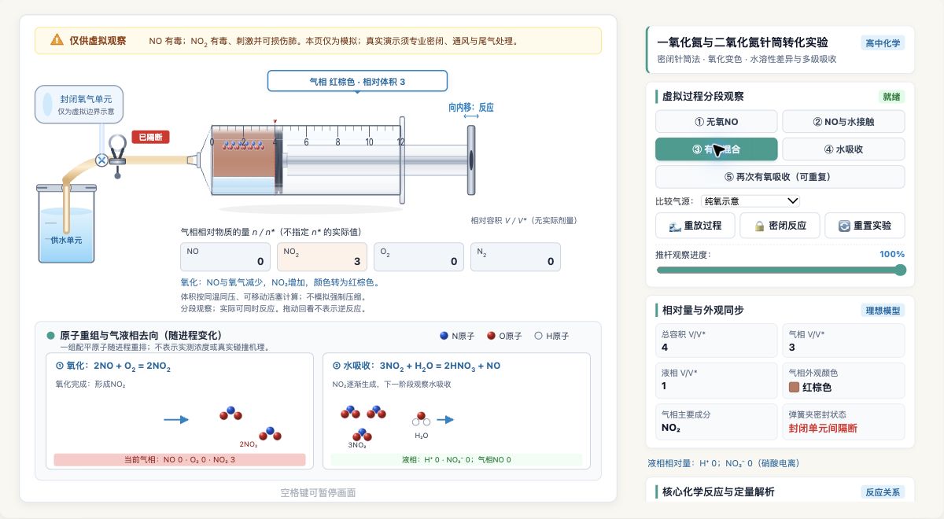This screenshot has width=944, height=519.
Task: Click the 供水单元 beaker
Action: click(x=67, y=224)
